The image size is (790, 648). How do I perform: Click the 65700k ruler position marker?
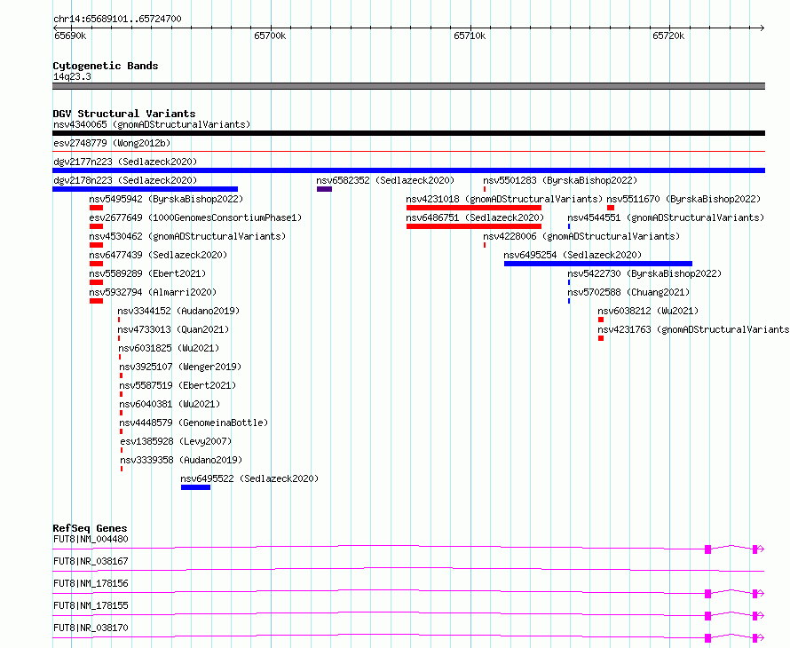coord(270,36)
